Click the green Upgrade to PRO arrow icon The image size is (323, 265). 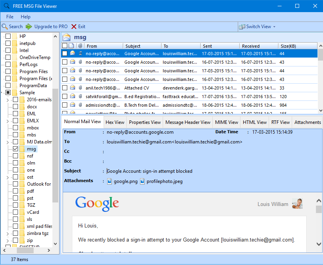[29, 27]
